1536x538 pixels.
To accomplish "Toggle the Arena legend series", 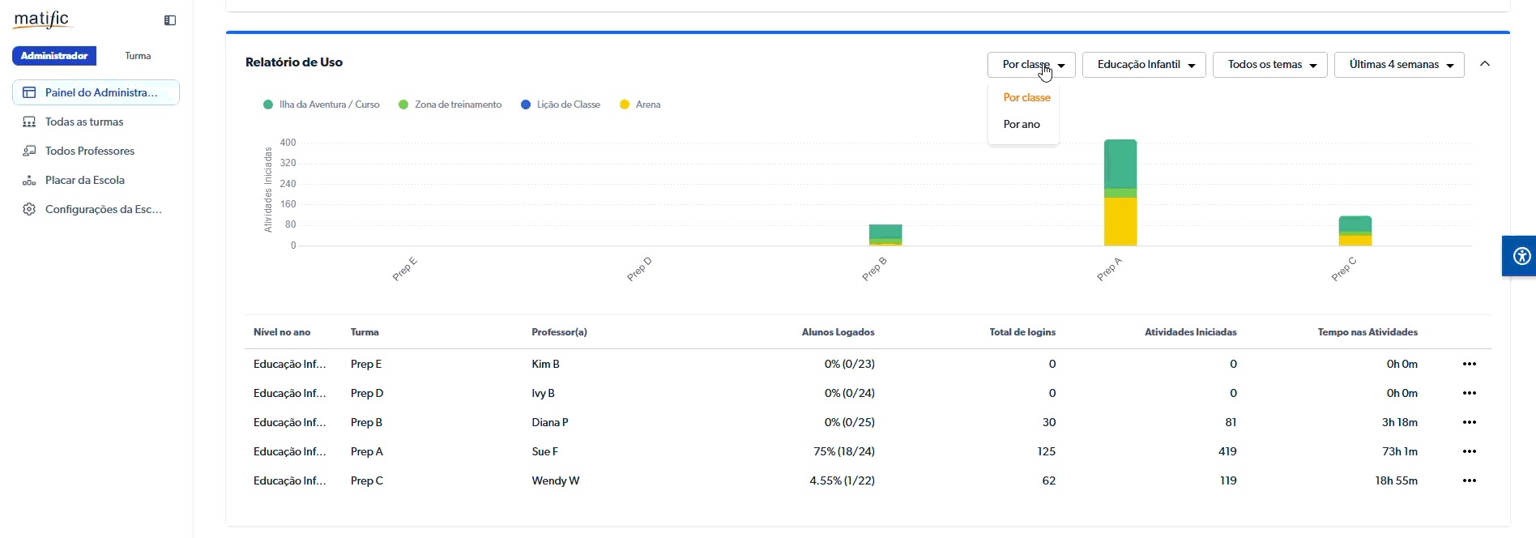I will 640,105.
